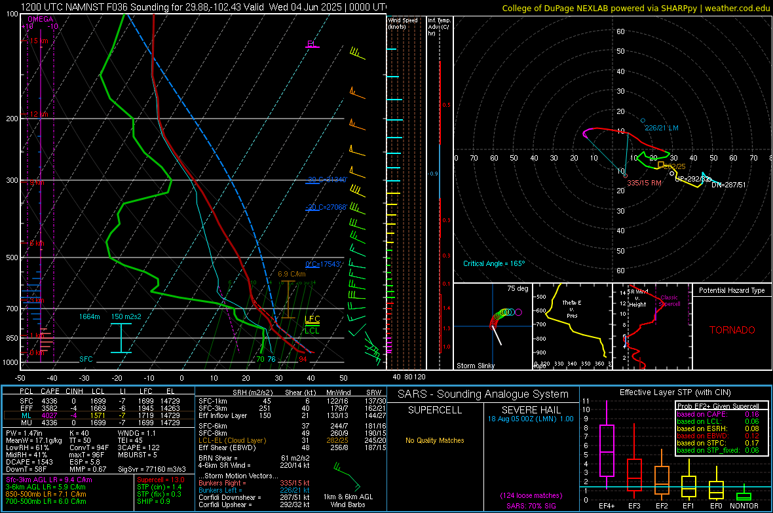The height and width of the screenshot is (513, 773).
Task: Click the Supercell = 13.0 index
Action: pos(160,480)
